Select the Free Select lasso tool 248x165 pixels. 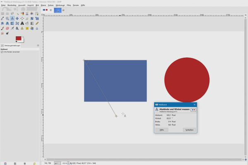point(12,14)
